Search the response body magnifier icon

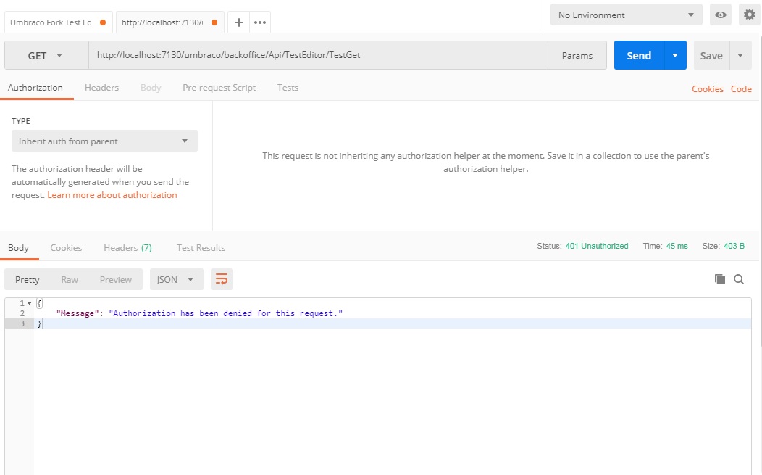click(739, 279)
